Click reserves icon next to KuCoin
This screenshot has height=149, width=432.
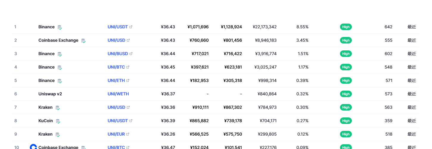coord(58,121)
